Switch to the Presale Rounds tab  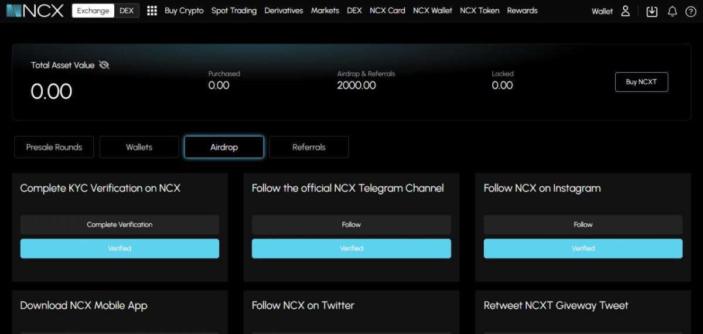coord(54,147)
